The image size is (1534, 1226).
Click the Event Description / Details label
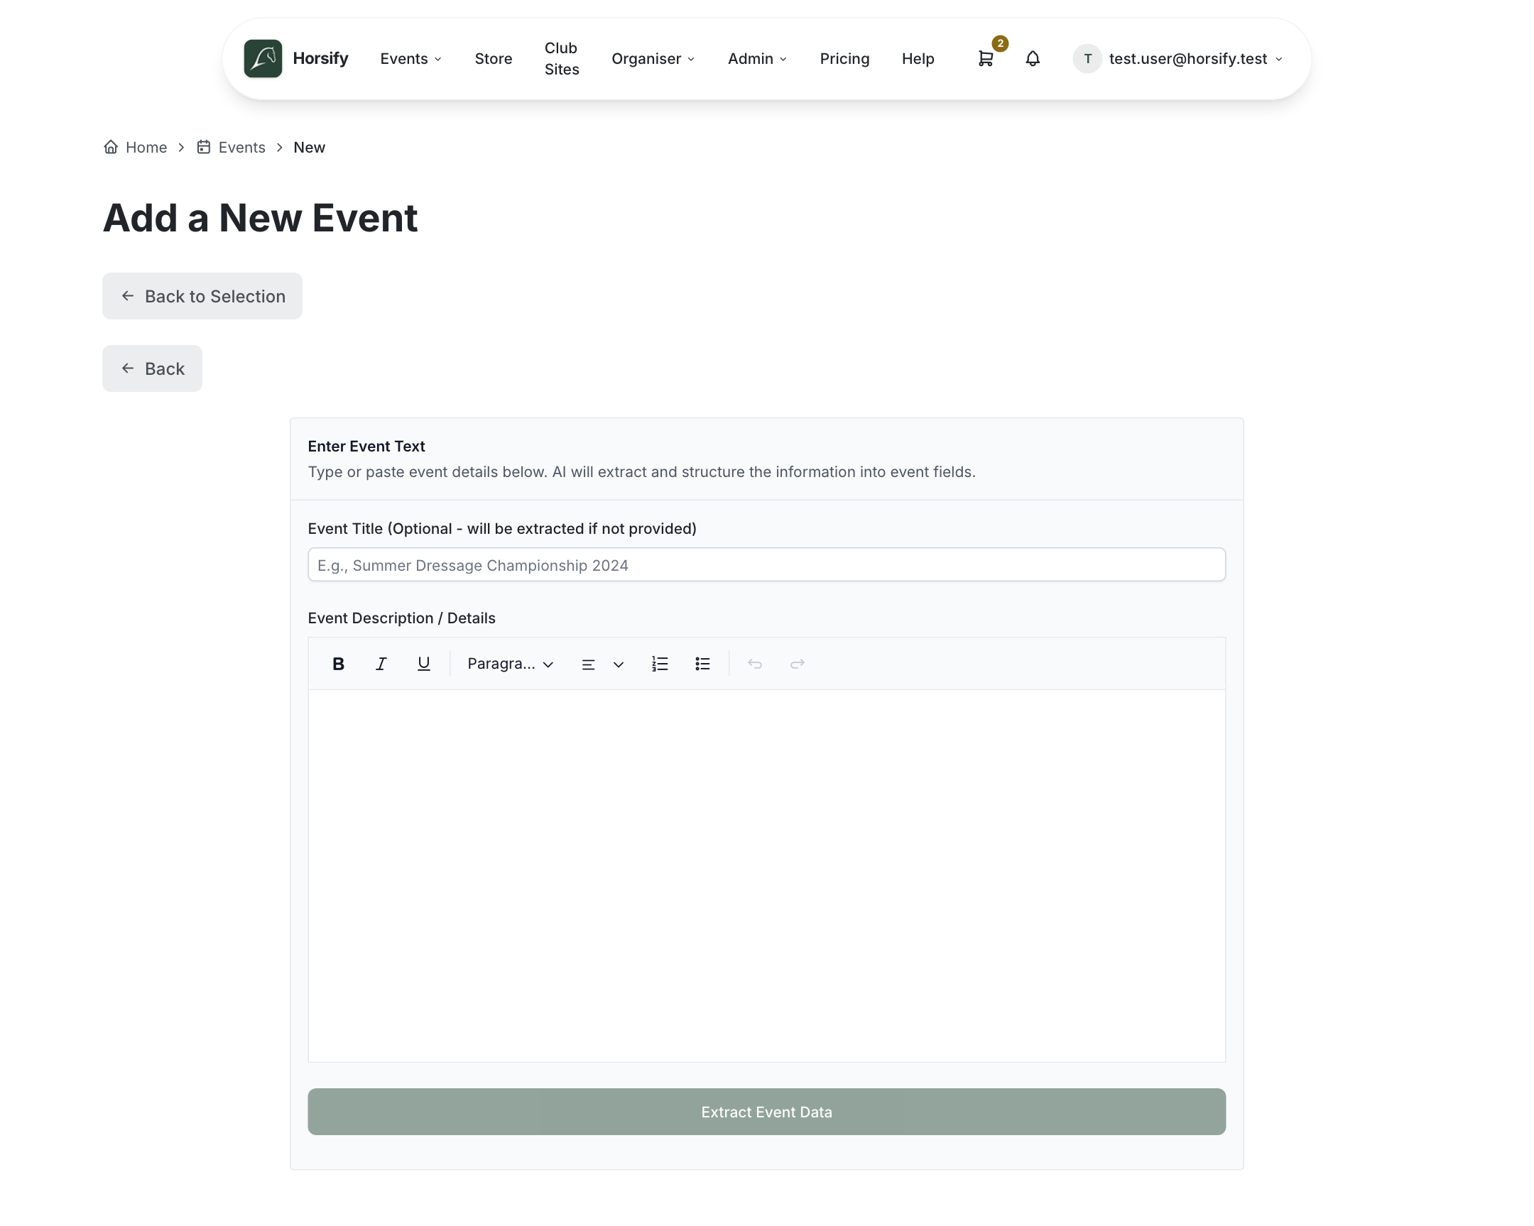(401, 618)
